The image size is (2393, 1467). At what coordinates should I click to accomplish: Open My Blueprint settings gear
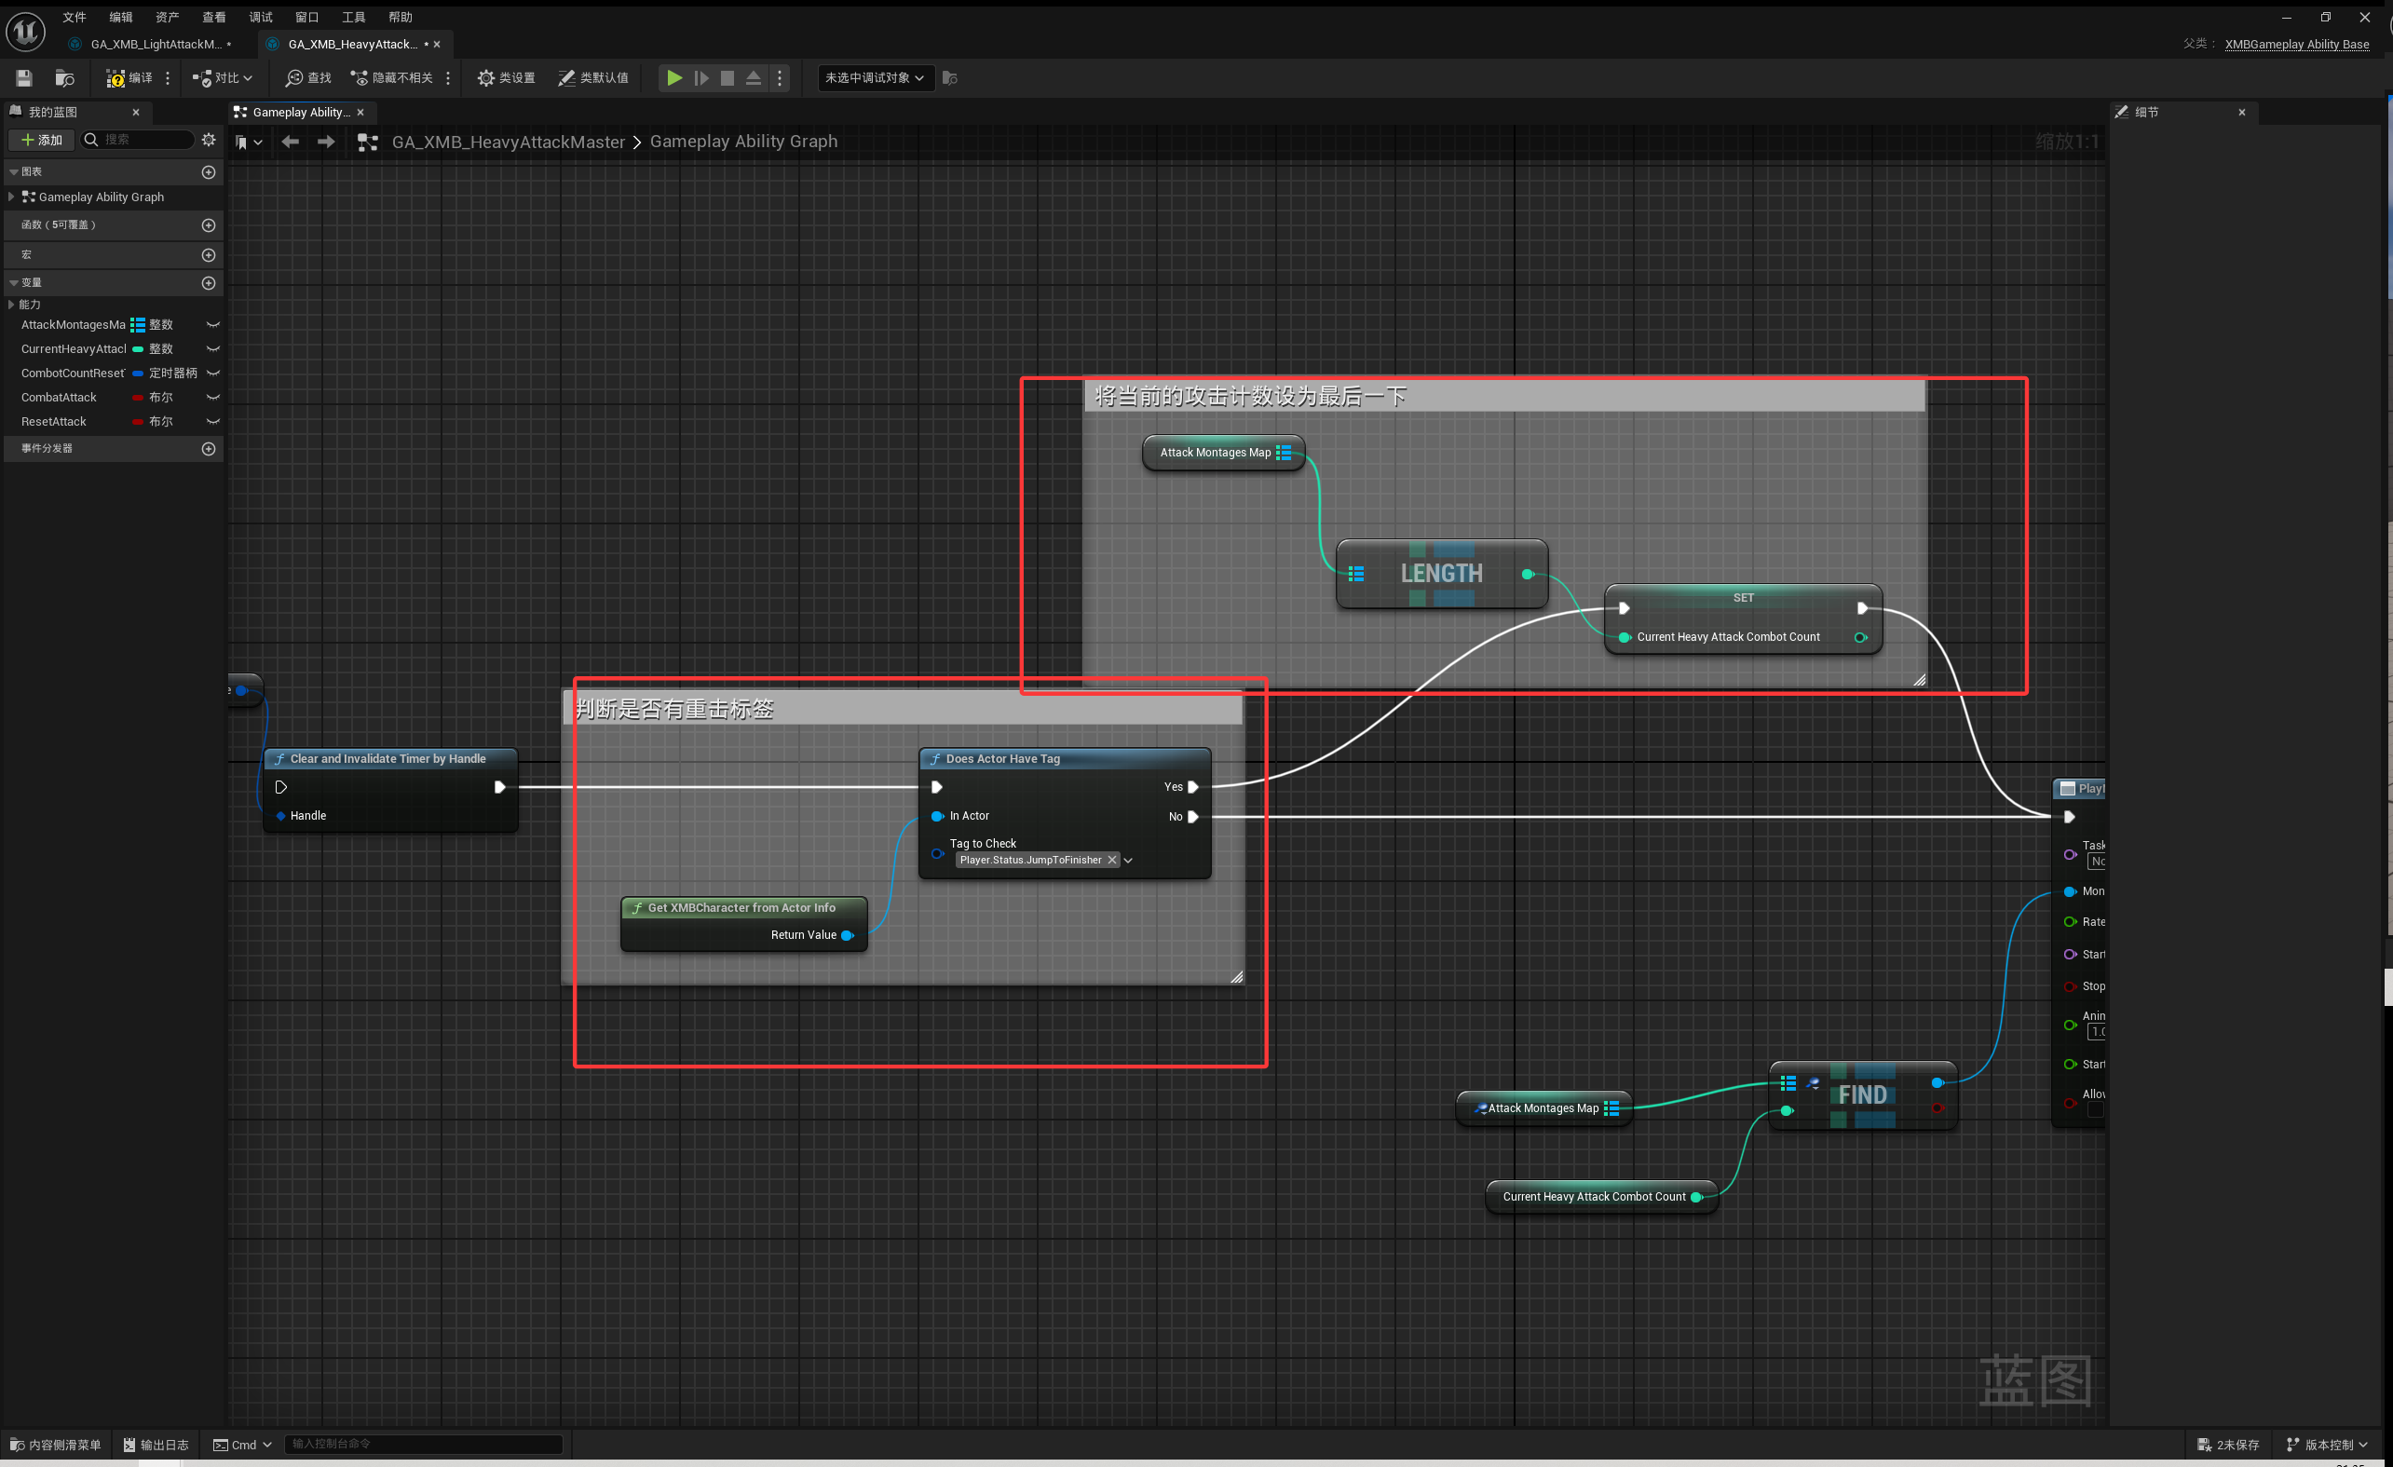(208, 140)
